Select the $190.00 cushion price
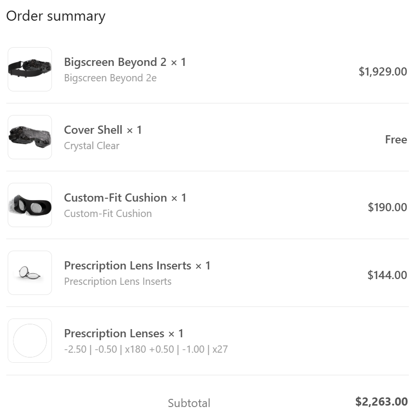 coord(387,207)
